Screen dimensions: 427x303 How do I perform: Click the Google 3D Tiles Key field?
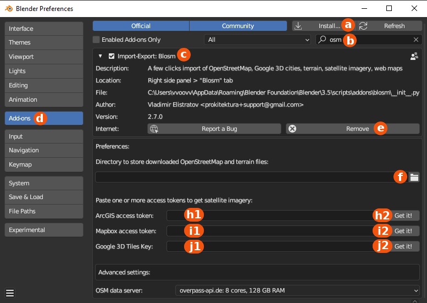point(276,246)
